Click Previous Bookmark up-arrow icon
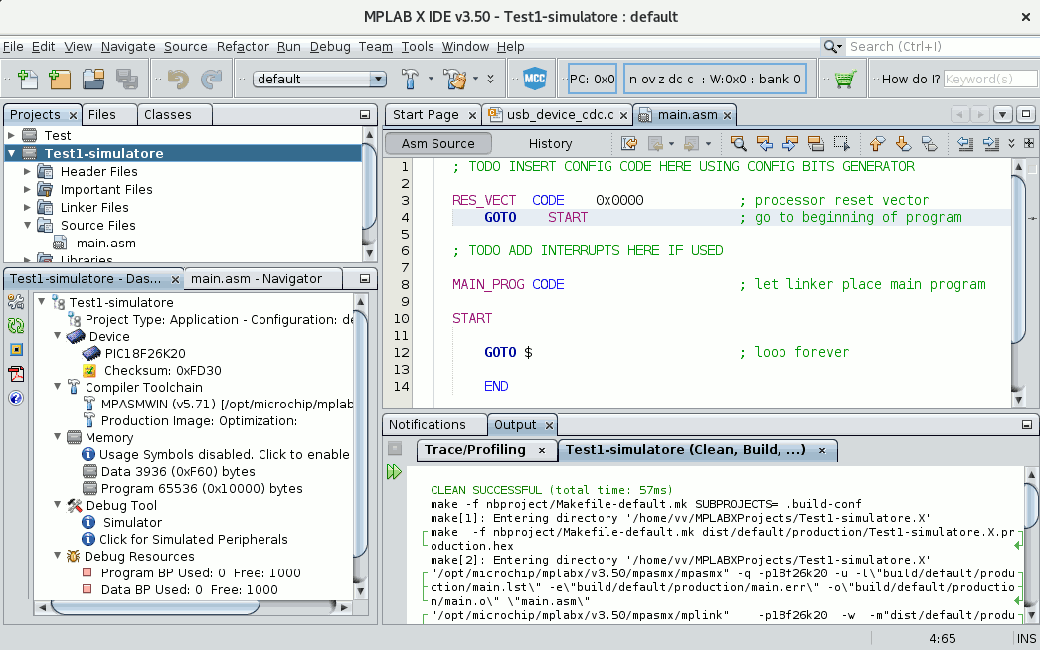The height and width of the screenshot is (650, 1040). click(x=877, y=143)
